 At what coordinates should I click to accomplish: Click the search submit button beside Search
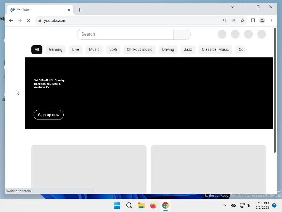click(x=182, y=34)
